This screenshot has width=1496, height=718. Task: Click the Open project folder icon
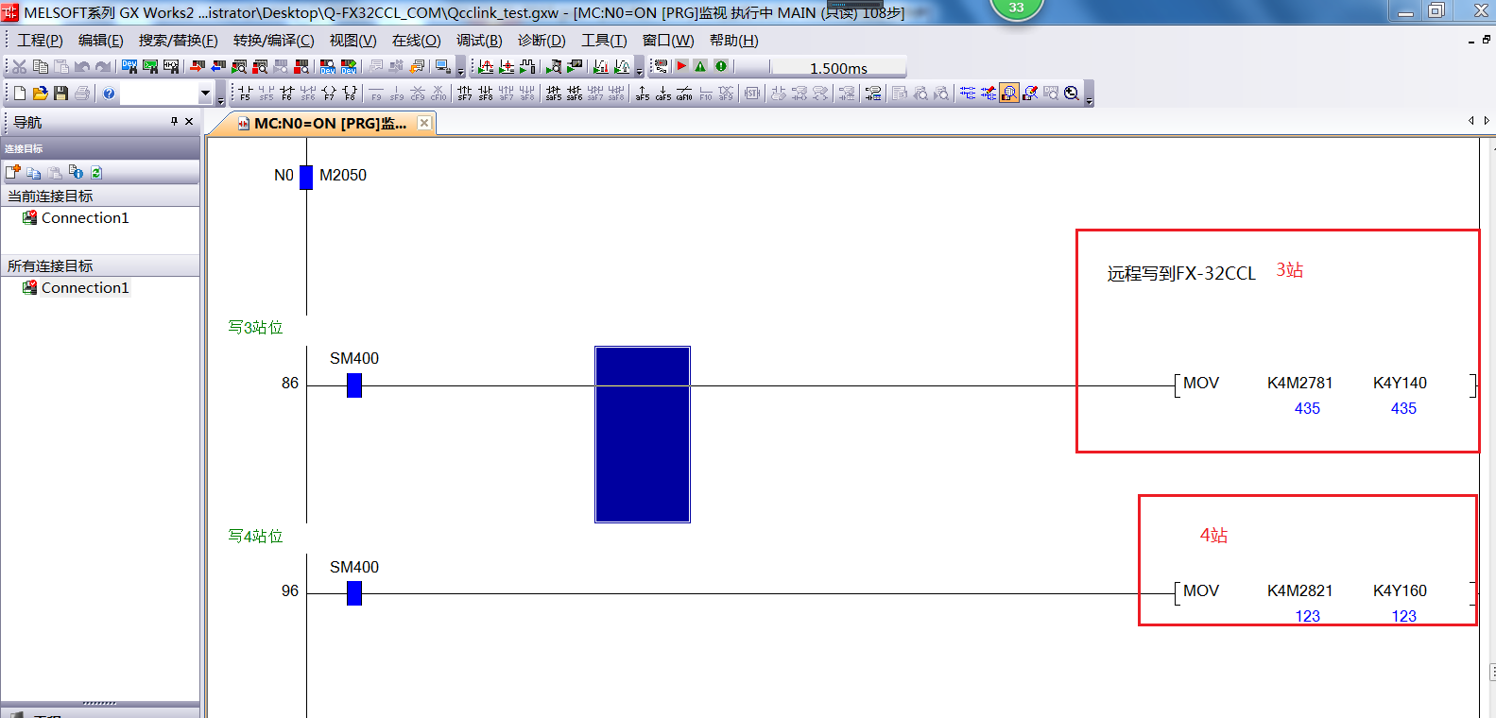(40, 93)
